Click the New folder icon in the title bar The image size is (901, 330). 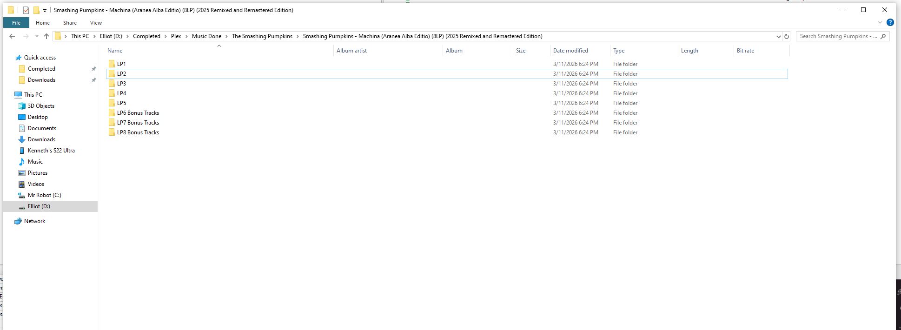[x=36, y=10]
